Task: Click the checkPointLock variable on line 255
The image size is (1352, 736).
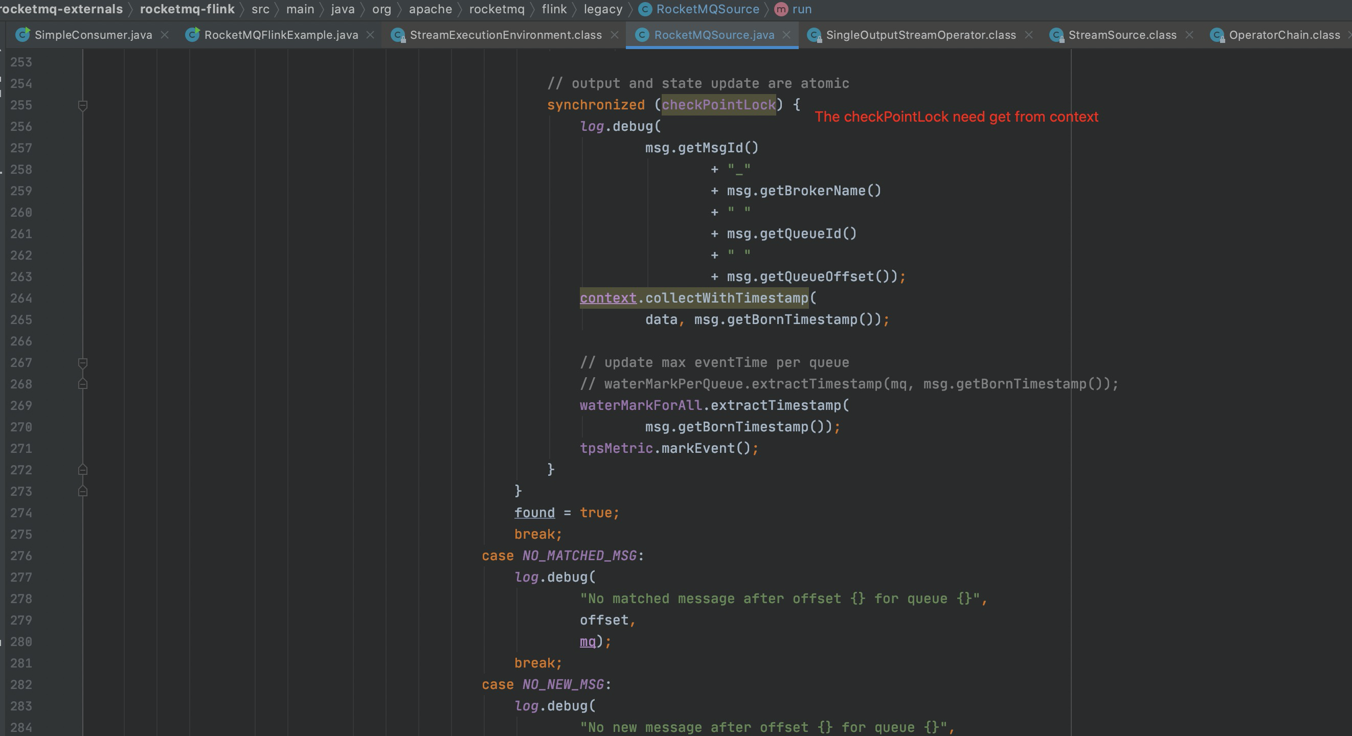Action: point(718,105)
